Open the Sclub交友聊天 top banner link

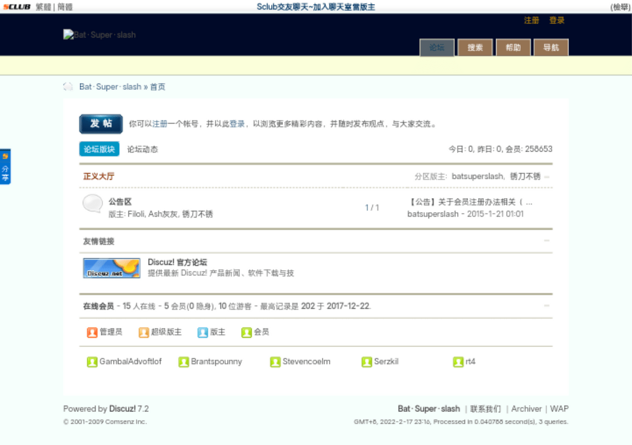click(x=316, y=7)
